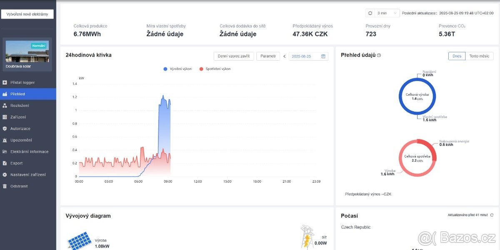Switch data overview to Tento měsíc
The height and width of the screenshot is (250, 500).
479,56
